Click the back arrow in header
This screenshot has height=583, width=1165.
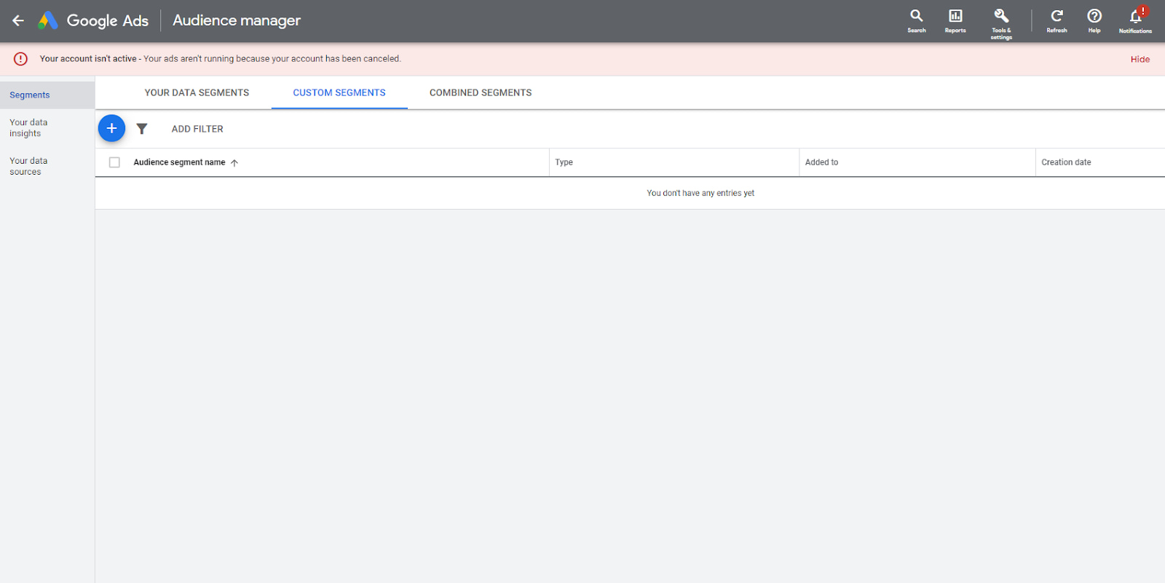(18, 20)
